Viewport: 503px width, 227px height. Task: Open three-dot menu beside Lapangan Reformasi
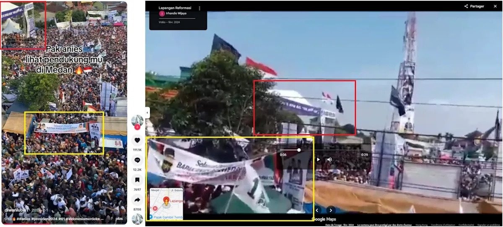point(200,8)
